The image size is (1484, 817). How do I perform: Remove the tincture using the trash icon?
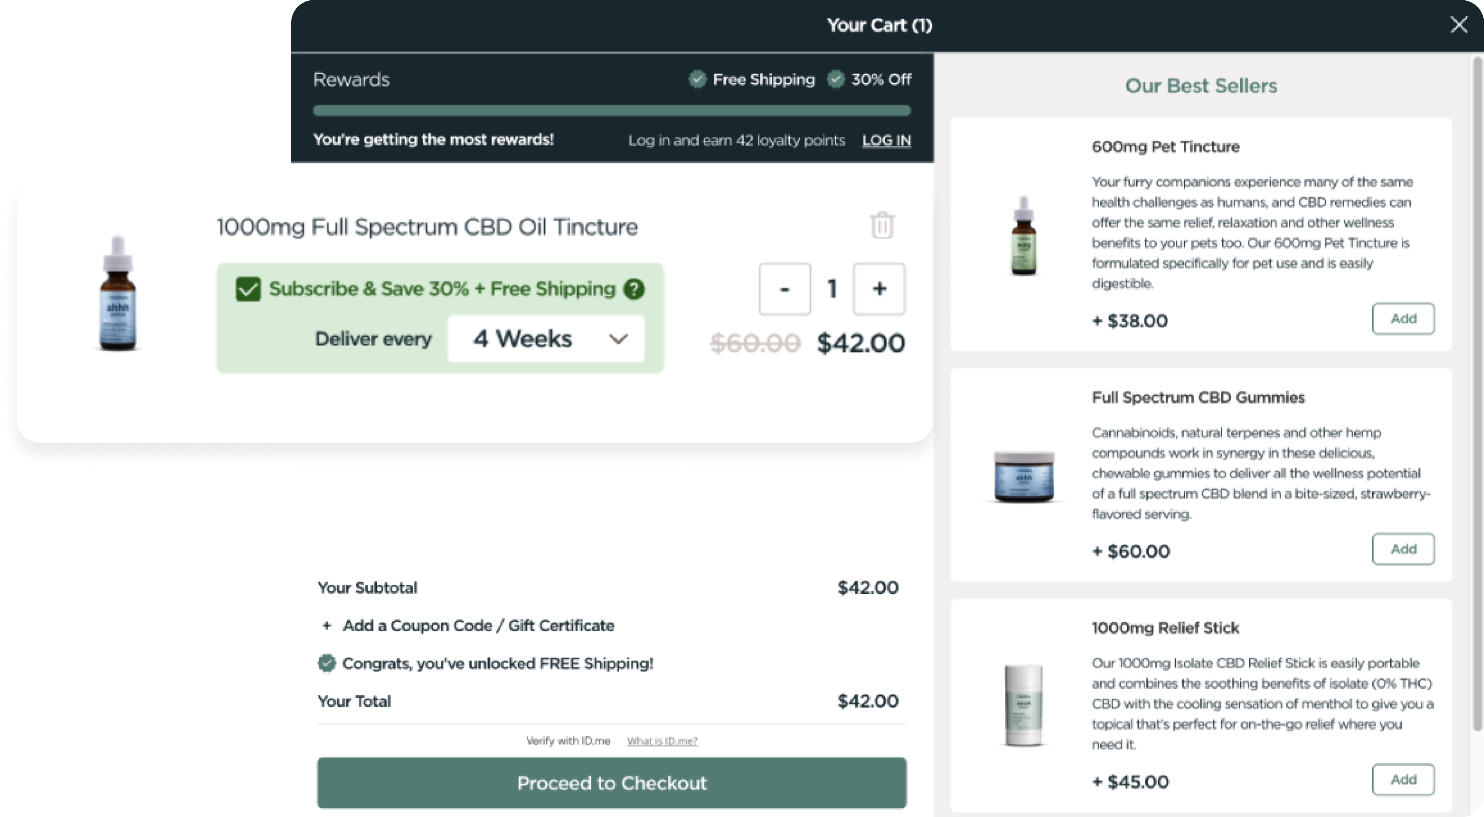click(x=882, y=225)
